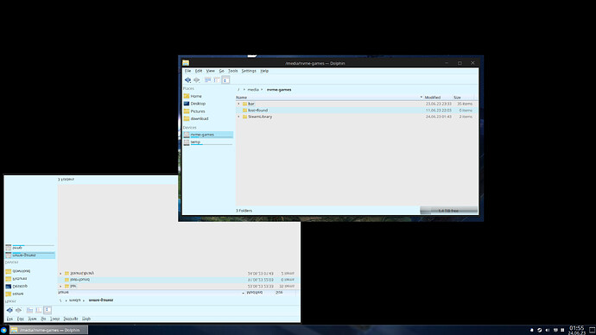Open flipped Help menu in upside-down copy

coord(86,319)
